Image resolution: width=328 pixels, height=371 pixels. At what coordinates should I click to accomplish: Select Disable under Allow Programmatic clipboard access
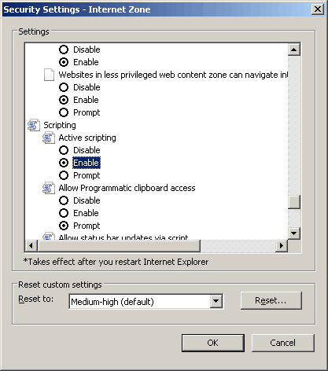pos(64,200)
